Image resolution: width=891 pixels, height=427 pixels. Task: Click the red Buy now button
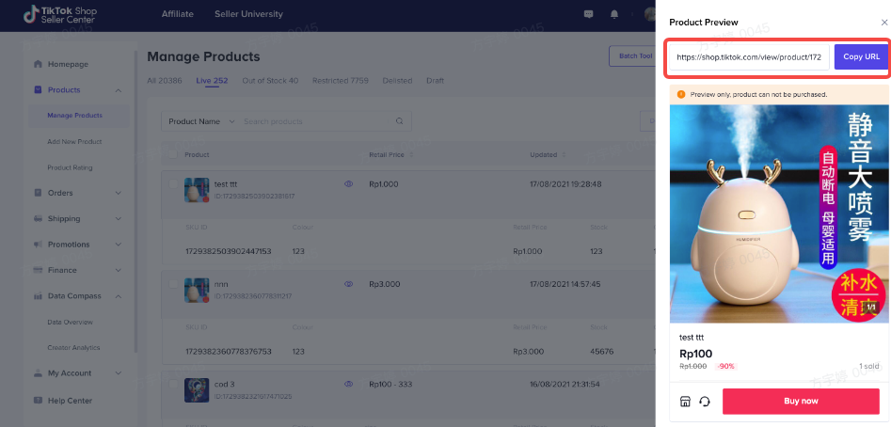(801, 401)
